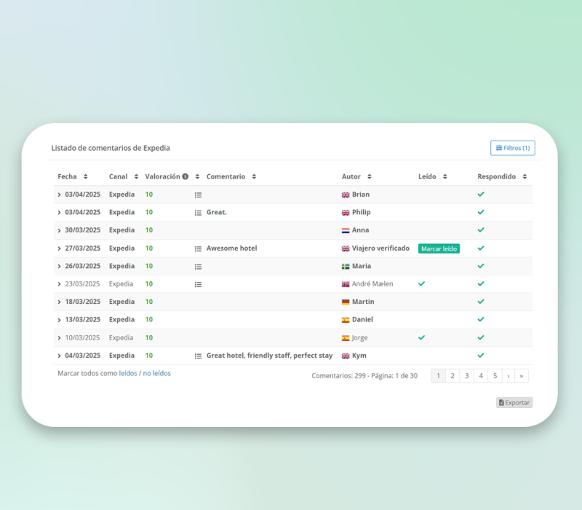Open rating details list icon for Maria
Screen dimensions: 582x510
(198, 267)
